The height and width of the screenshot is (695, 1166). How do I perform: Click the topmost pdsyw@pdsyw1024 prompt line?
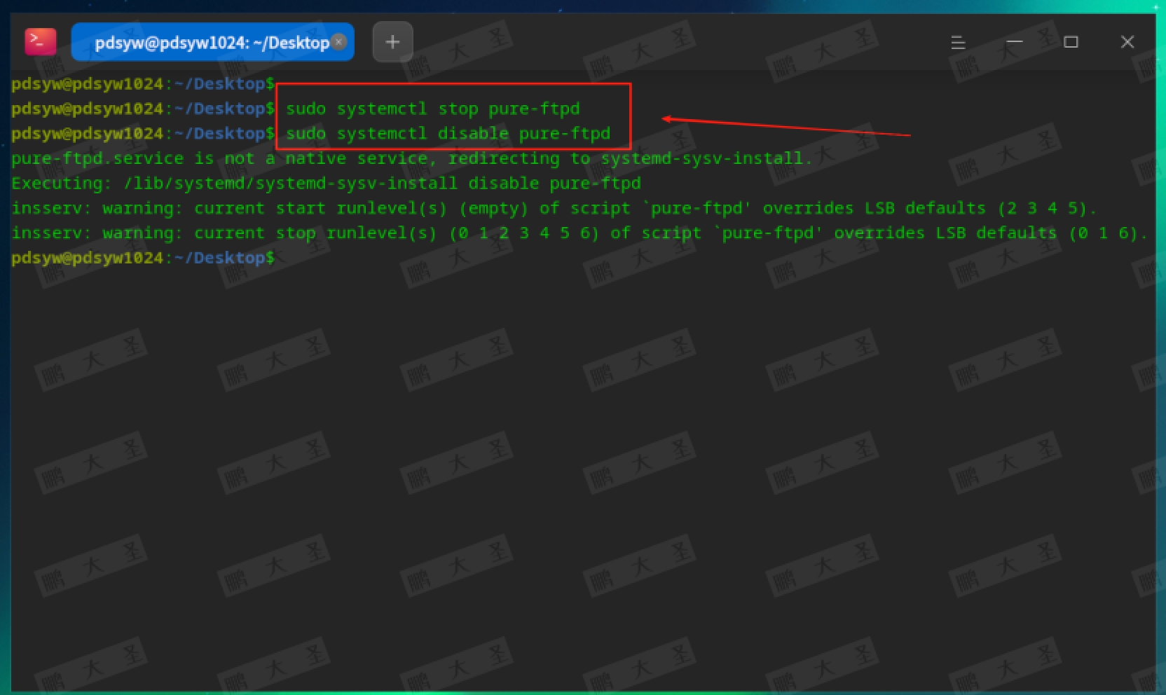click(x=140, y=83)
